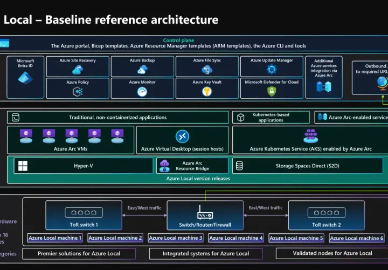Click the 'Azure Key Vault' label
The image size is (388, 270).
(x=207, y=82)
